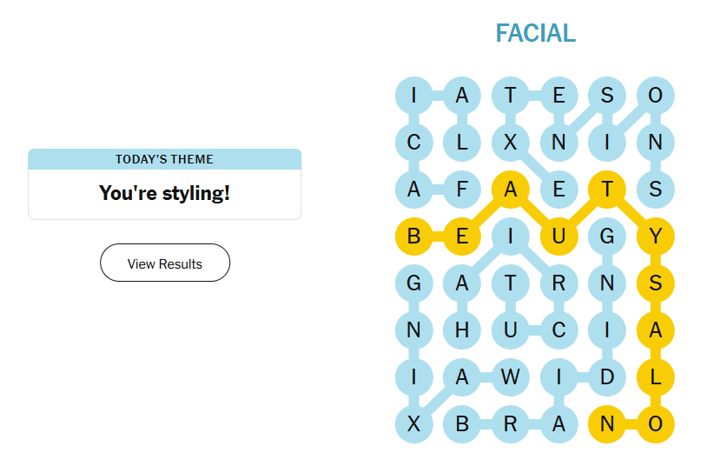Viewport: 714px width, 473px height.
Task: Click the "You're styling!" theme text
Action: point(165,193)
